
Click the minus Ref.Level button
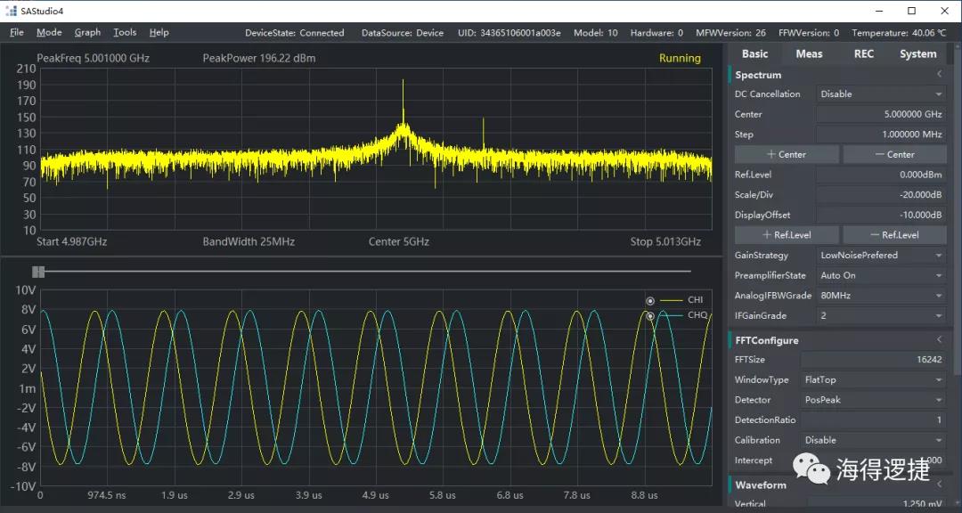tap(895, 235)
